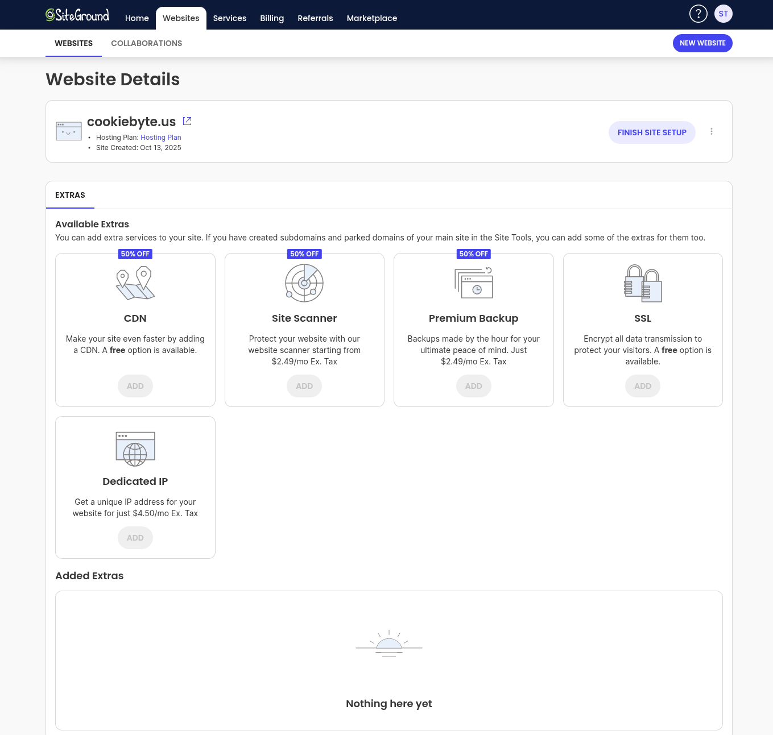Open the help question mark icon
This screenshot has height=735, width=773.
coord(698,14)
